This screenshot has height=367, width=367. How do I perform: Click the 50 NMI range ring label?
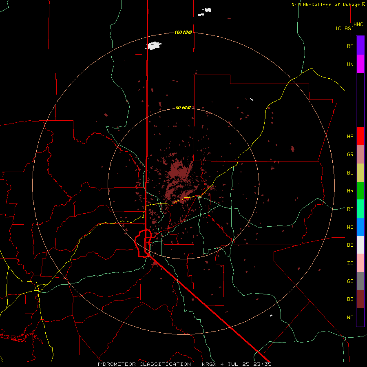pyautogui.click(x=183, y=108)
